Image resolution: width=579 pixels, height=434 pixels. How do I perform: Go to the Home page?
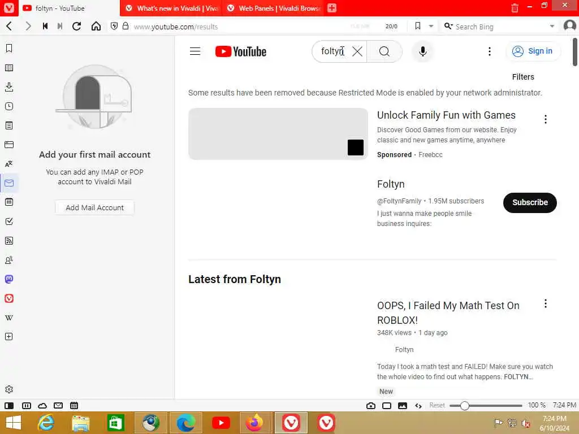96,26
